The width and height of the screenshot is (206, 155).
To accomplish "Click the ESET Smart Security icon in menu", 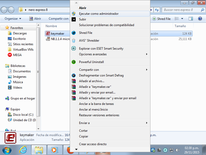I will point(74,48).
